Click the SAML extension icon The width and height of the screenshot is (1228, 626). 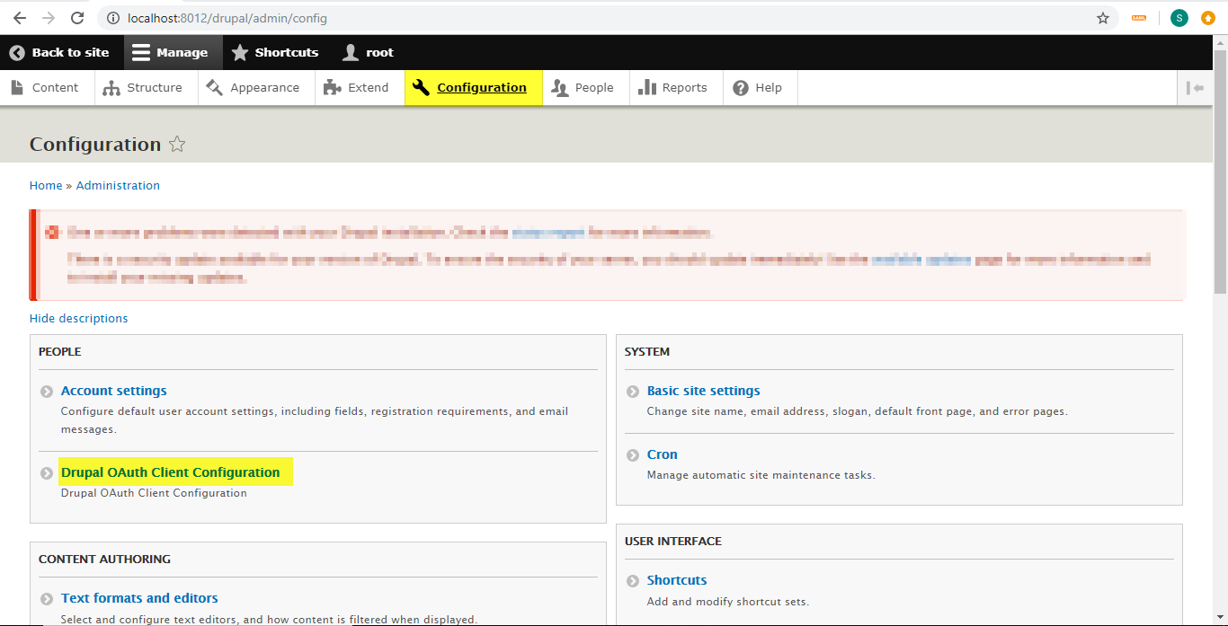point(1139,18)
